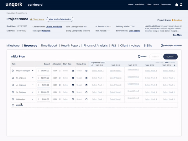Go to next weeks arrow
The image size is (188, 141).
pyautogui.click(x=175, y=65)
